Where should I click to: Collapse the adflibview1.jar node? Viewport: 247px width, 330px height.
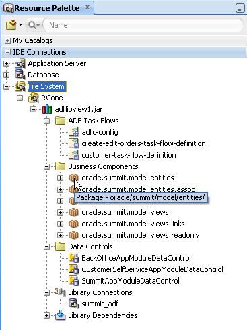pos(34,109)
